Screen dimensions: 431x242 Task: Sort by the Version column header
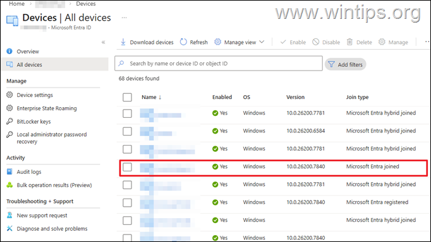point(295,97)
